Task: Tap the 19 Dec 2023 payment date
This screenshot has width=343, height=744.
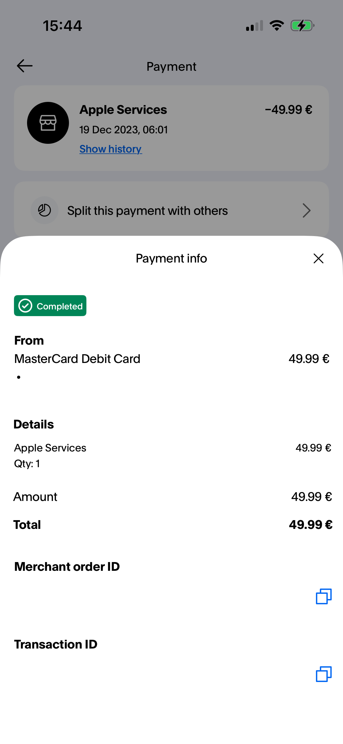Action: [x=124, y=130]
